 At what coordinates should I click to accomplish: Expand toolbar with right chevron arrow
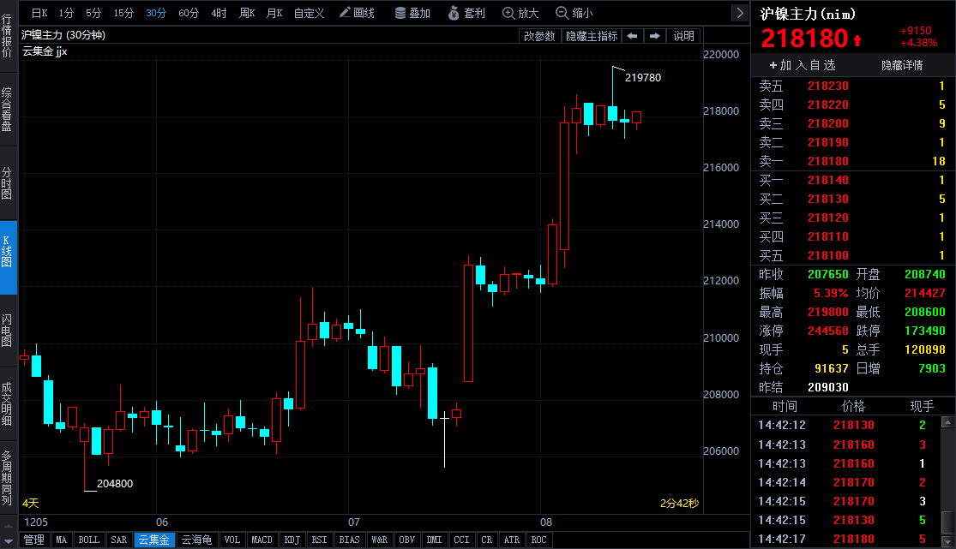[740, 13]
